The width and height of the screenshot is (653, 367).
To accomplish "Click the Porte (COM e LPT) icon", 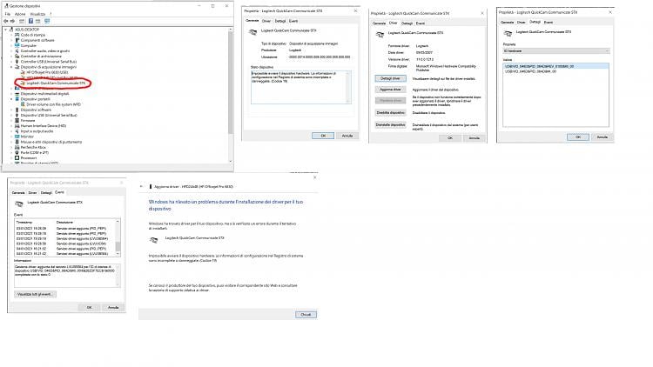I will 17,153.
